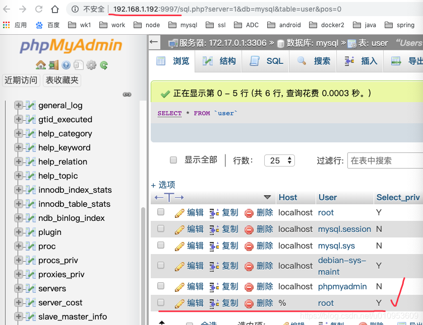Click the 近期访问 tab
The height and width of the screenshot is (325, 423).
pos(21,80)
